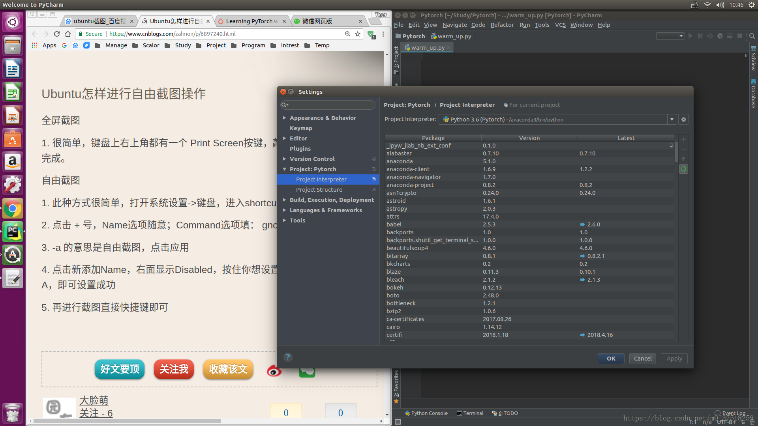
Task: Go back in the Chrome browser
Action: coord(35,34)
